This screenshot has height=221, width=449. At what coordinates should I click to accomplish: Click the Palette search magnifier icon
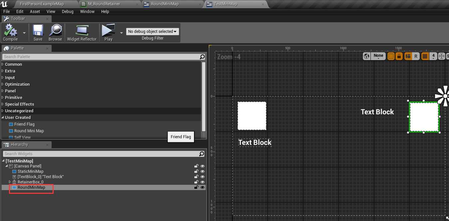(202, 57)
